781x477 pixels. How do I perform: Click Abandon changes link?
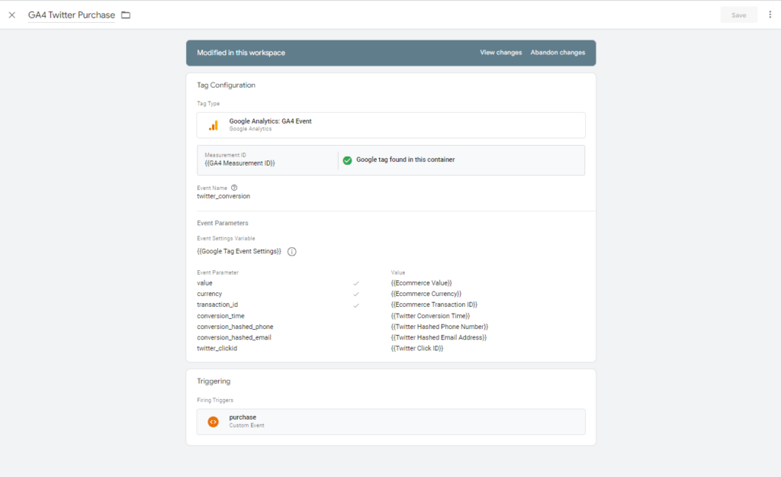(x=558, y=53)
